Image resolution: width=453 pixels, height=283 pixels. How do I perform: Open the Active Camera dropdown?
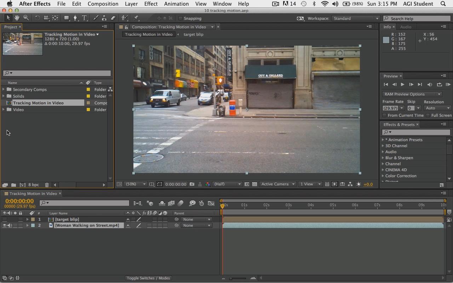click(278, 184)
